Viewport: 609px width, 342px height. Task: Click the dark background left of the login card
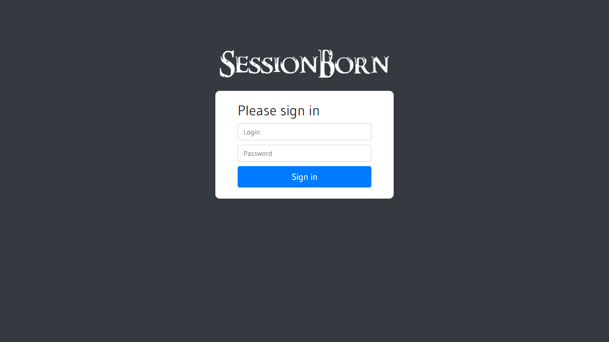(x=107, y=145)
